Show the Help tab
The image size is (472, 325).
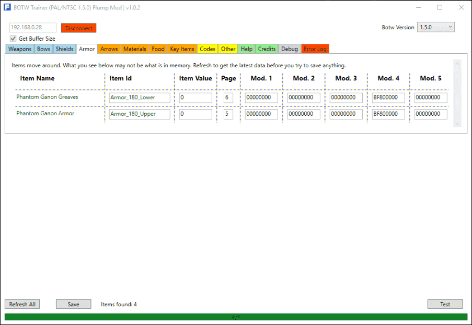pyautogui.click(x=247, y=49)
